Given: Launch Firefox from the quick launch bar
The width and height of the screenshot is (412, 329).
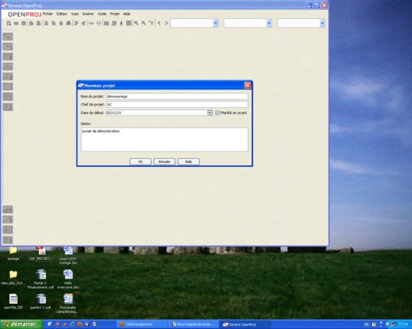Looking at the screenshot, I should [80, 324].
